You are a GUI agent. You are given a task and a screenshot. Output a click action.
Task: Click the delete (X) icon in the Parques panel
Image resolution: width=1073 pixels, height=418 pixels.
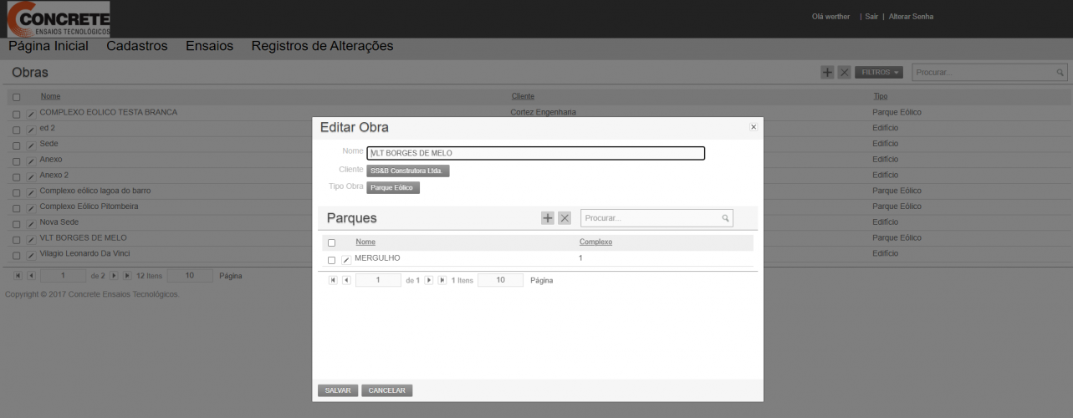565,218
